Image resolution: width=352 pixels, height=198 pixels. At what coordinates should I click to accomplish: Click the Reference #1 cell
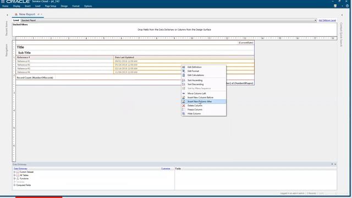point(65,61)
